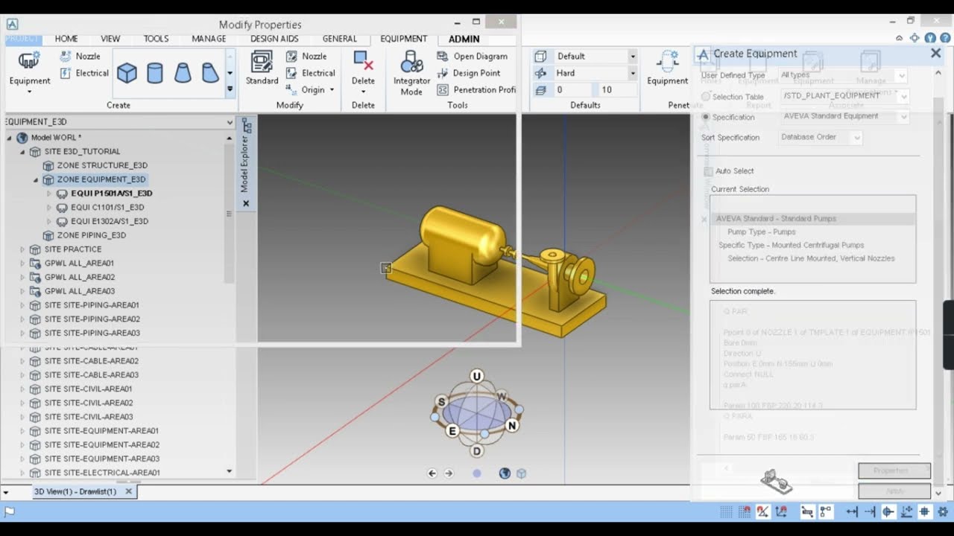Collapse the ZONE EQUIPMENT_E3D tree node
954x536 pixels.
[36, 179]
